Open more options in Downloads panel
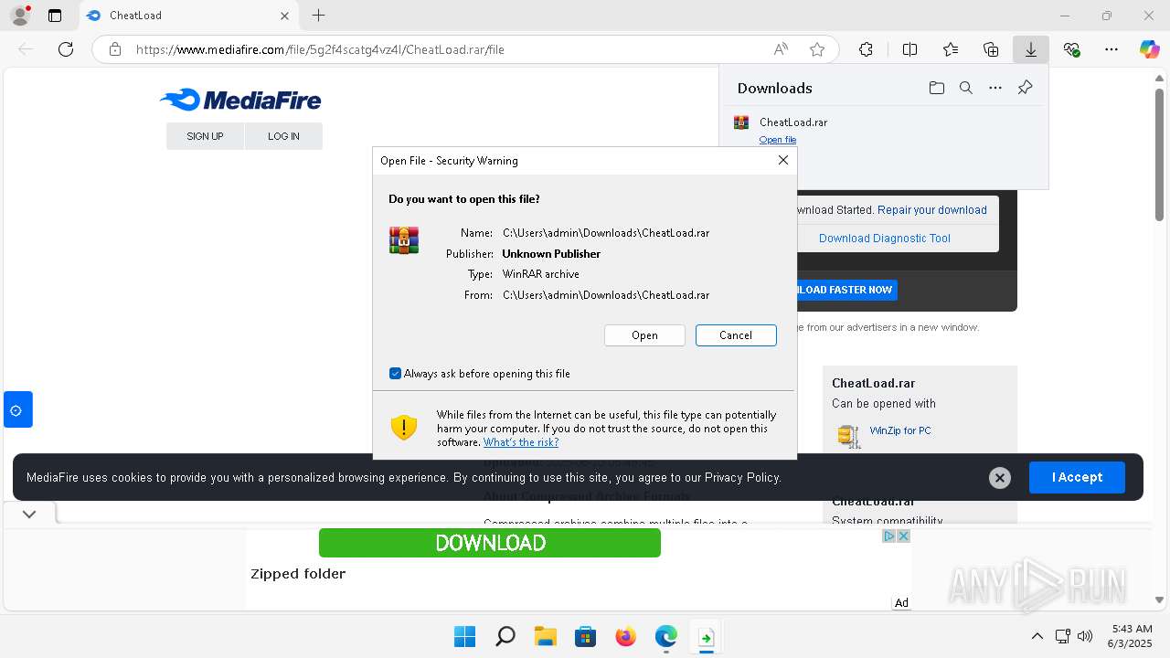1170x658 pixels. pos(995,88)
